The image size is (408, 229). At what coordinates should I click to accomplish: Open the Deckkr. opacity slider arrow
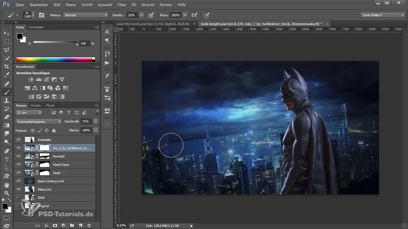(142, 15)
